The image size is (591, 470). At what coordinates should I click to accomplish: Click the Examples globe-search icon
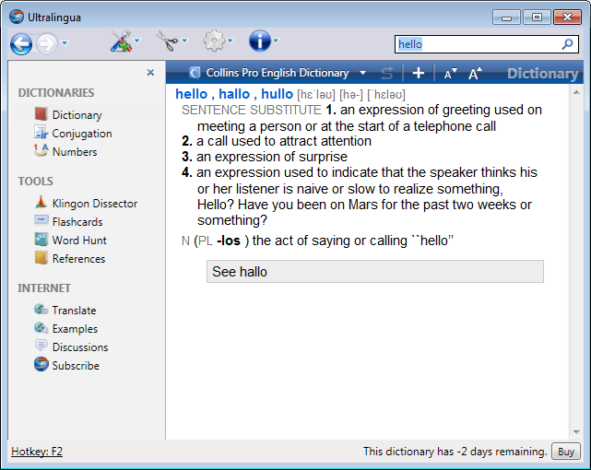[41, 328]
